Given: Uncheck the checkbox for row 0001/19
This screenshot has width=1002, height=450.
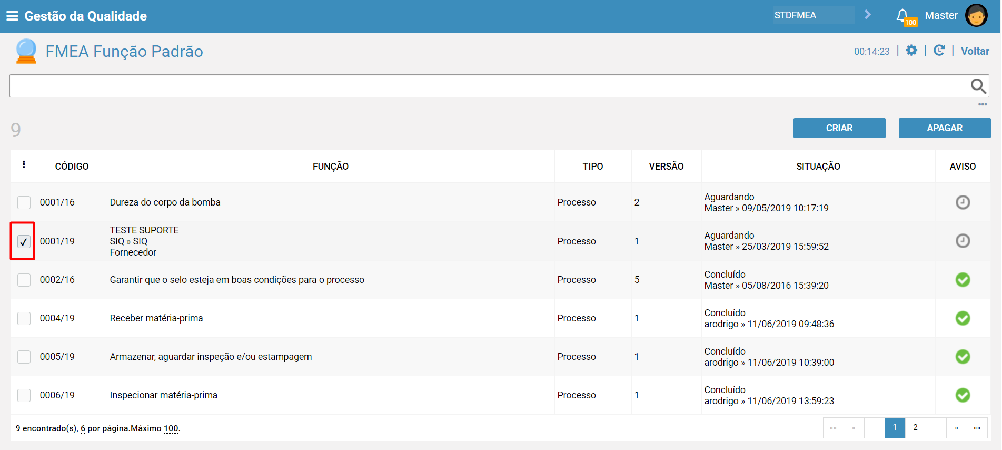Looking at the screenshot, I should point(24,241).
